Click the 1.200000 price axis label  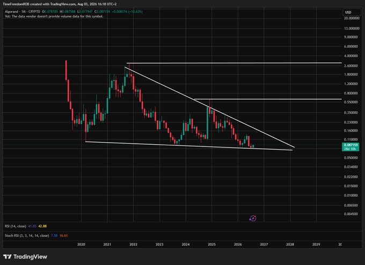pos(352,84)
